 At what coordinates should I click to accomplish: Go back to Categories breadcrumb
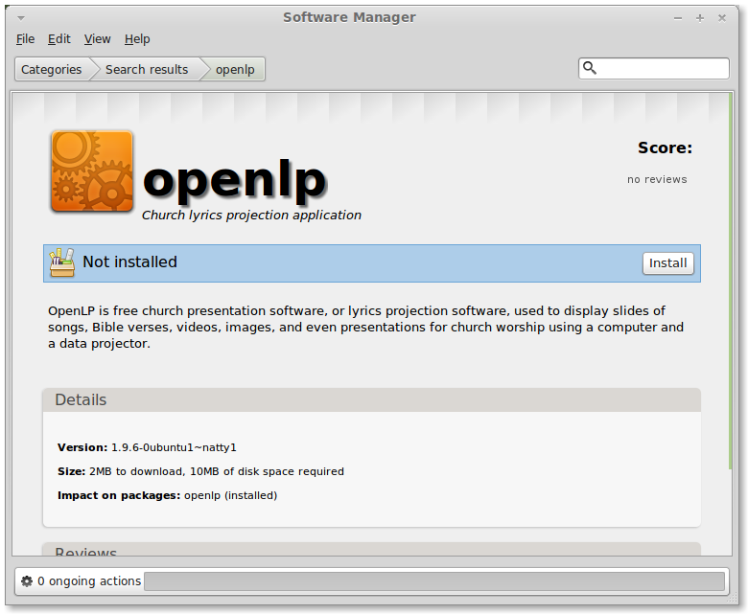(52, 70)
